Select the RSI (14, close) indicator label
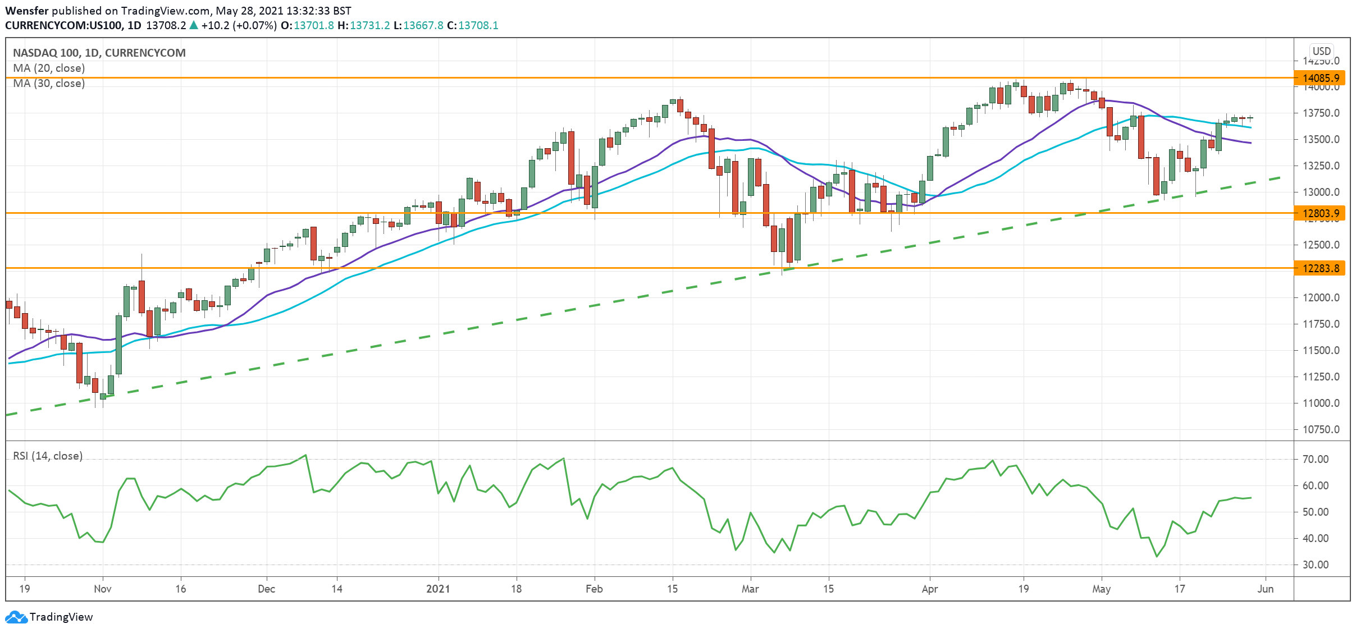Viewport: 1356px width, 633px height. [48, 456]
